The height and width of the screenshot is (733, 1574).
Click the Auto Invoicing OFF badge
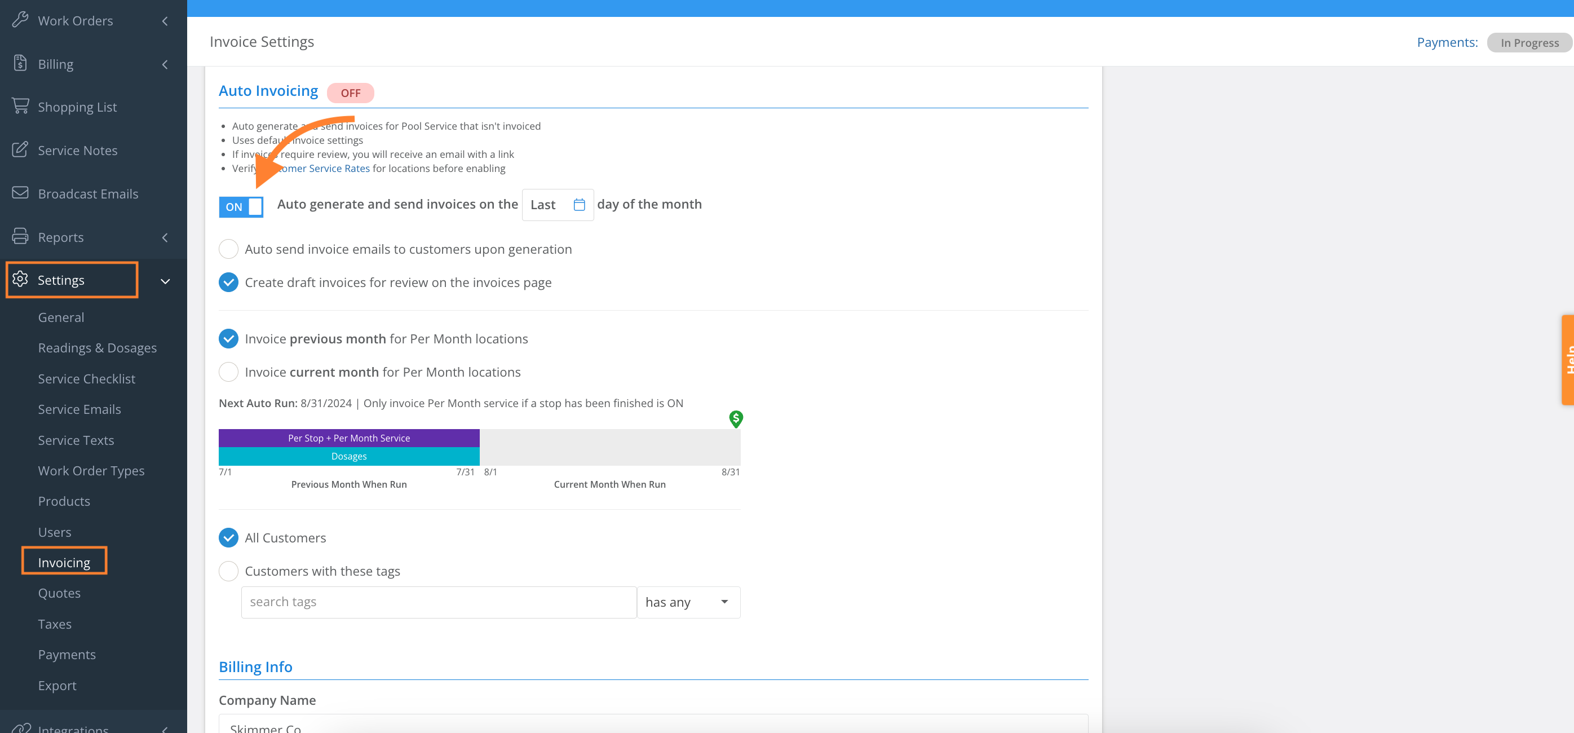350,93
